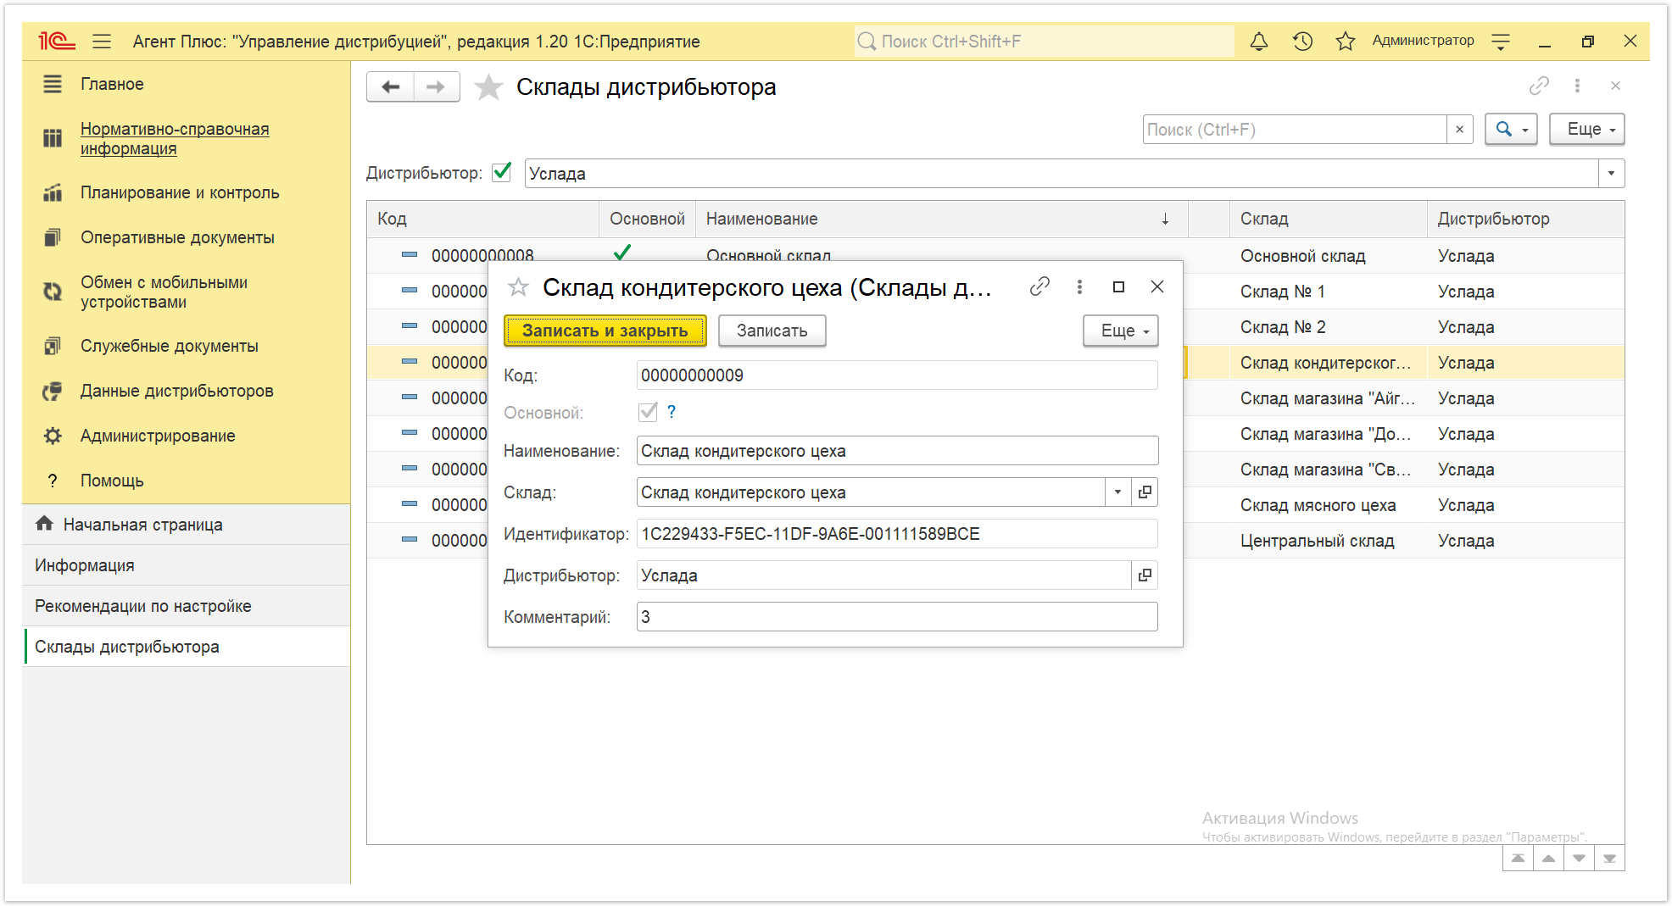The width and height of the screenshot is (1672, 906).
Task: Open the Дистрибьютор field linked item icon
Action: coord(1145,575)
